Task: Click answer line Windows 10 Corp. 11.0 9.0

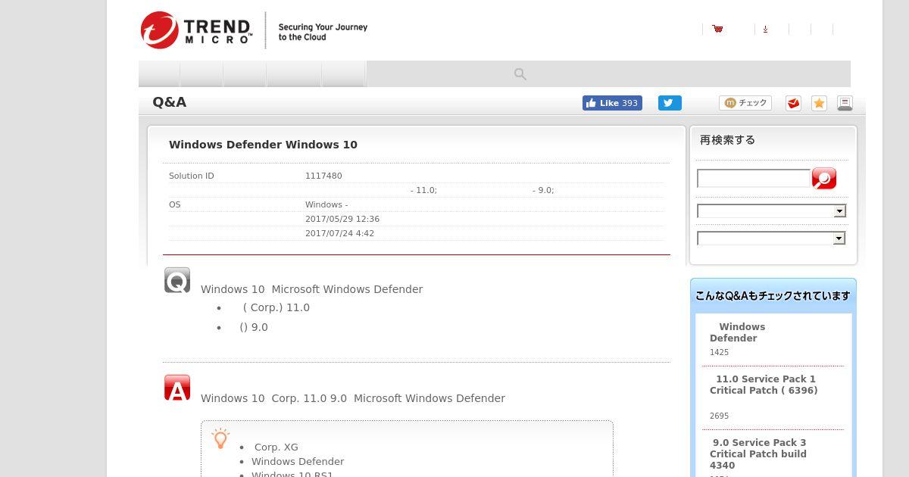Action: [352, 398]
